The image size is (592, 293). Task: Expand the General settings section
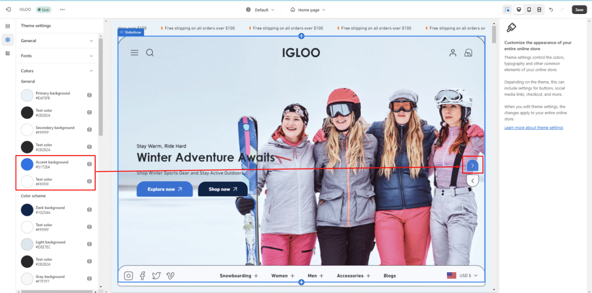click(57, 41)
